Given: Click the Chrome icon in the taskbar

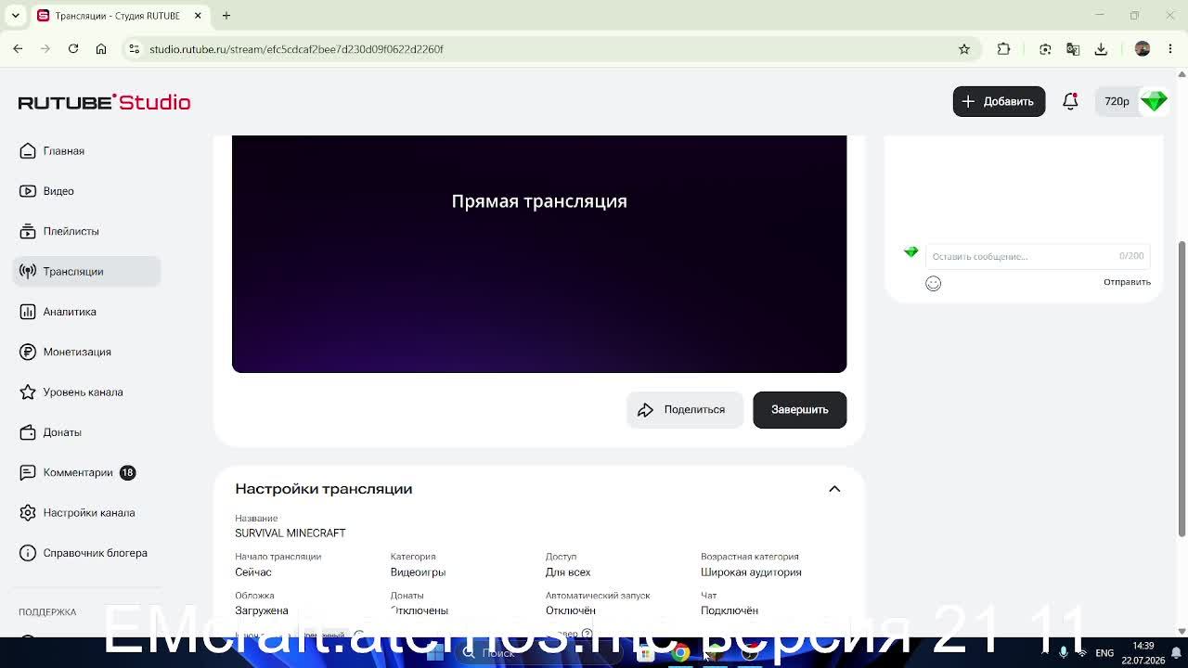Looking at the screenshot, I should point(680,653).
